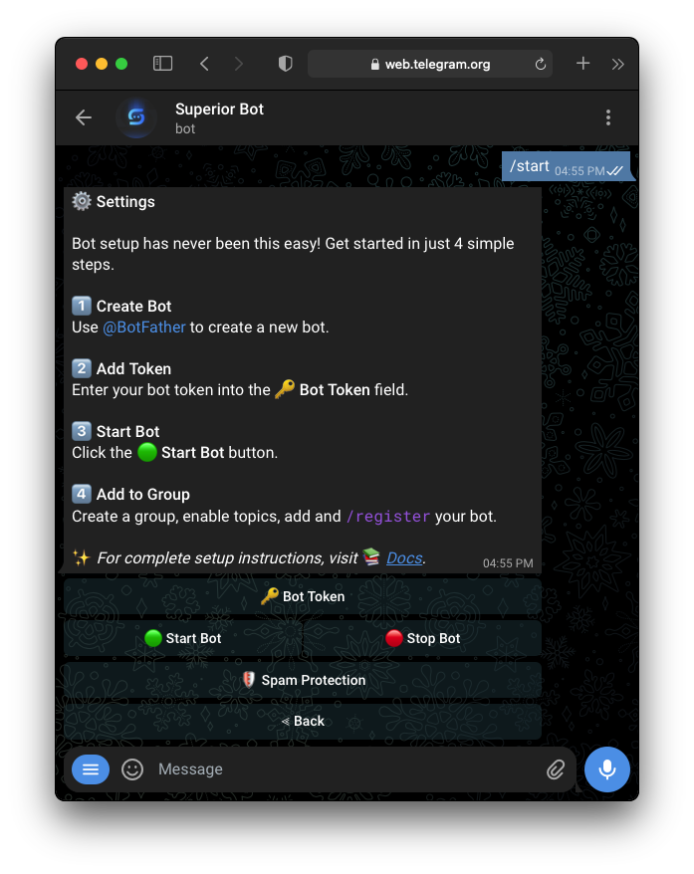Click the red Stop Bot button
Screen dimensions: 694x874
[422, 638]
